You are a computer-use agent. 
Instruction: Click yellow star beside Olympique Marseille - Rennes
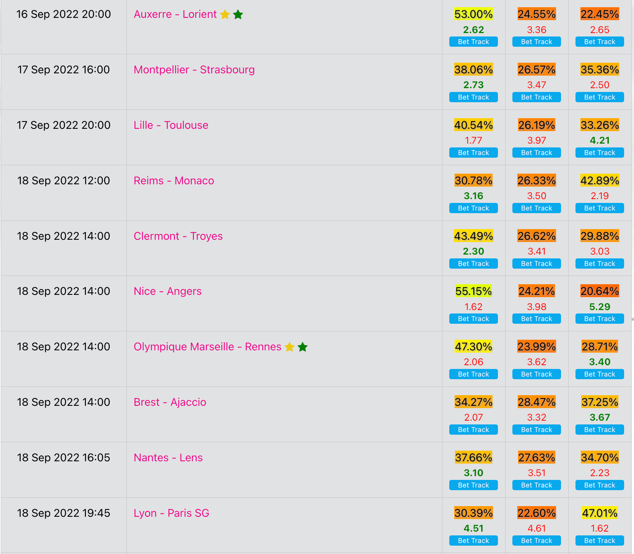(x=290, y=347)
